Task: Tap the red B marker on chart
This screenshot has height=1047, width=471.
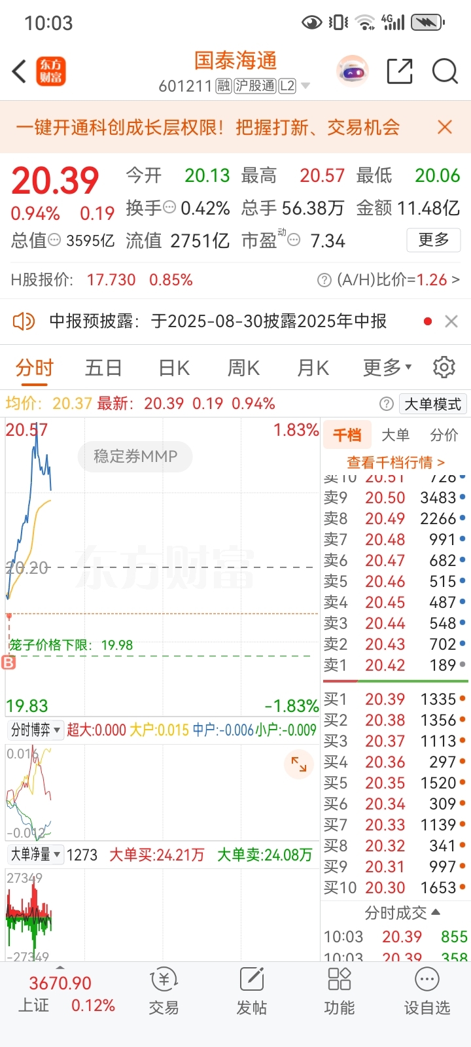Action: (9, 663)
